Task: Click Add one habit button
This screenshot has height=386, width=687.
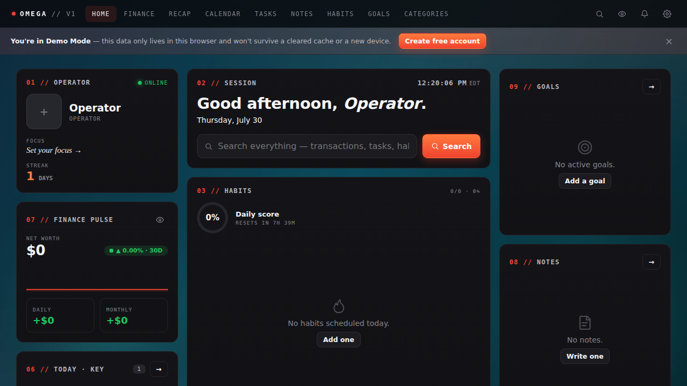Action: click(x=339, y=339)
